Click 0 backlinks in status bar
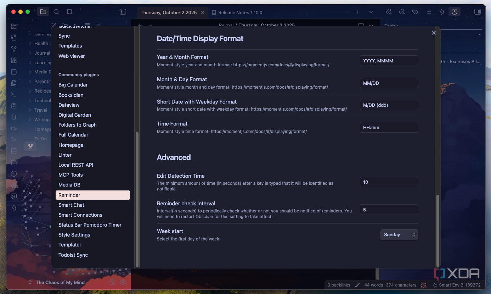 339,285
